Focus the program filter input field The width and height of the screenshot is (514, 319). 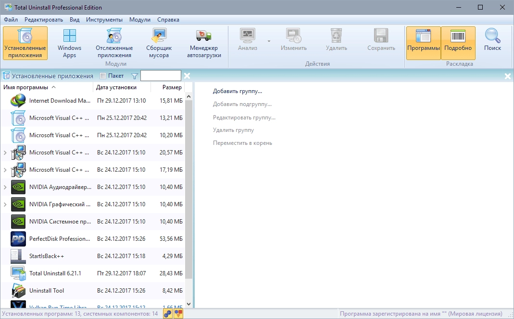161,76
